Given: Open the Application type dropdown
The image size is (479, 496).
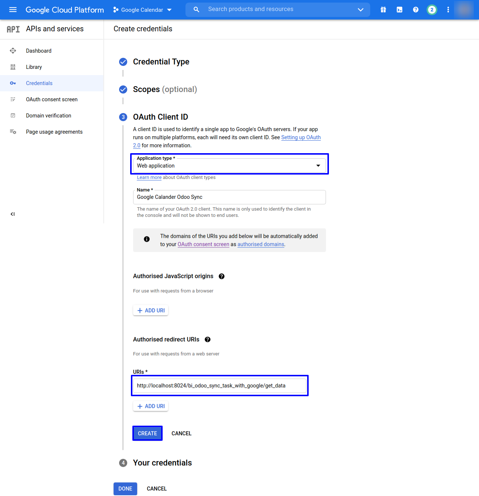Looking at the screenshot, I should click(229, 166).
